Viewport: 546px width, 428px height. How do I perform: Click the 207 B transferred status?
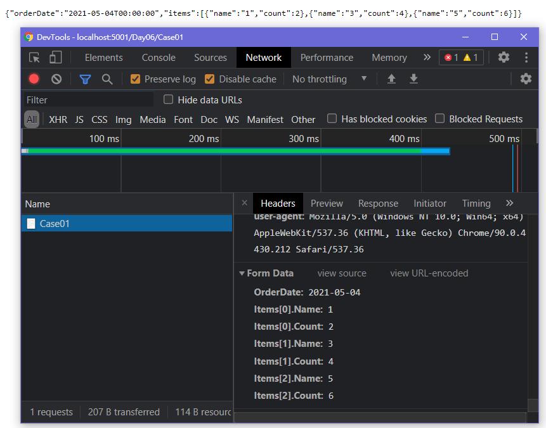click(124, 412)
